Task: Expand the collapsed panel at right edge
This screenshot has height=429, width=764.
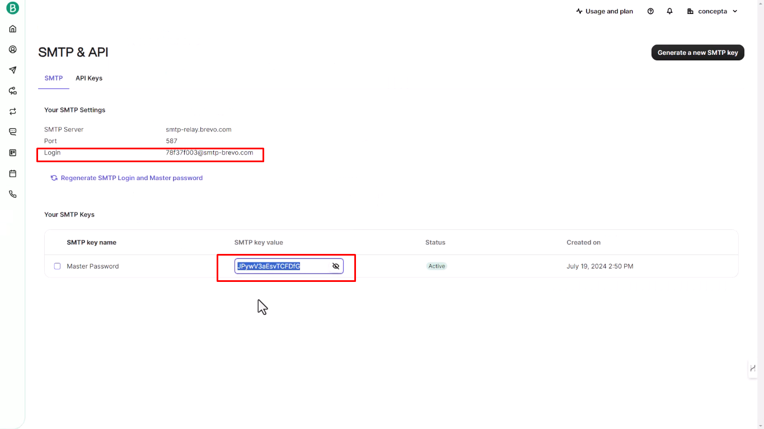Action: 753,368
